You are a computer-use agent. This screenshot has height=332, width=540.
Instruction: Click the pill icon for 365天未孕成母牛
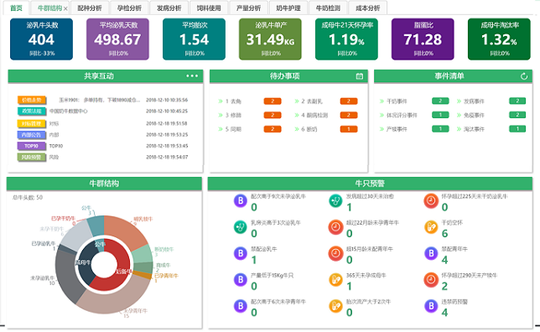click(335, 279)
